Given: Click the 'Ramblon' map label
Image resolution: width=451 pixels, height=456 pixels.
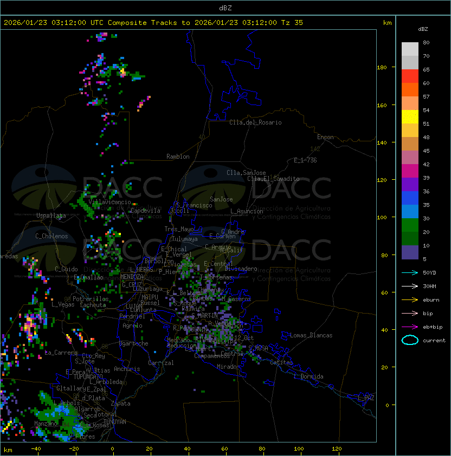Looking at the screenshot, I should [178, 157].
